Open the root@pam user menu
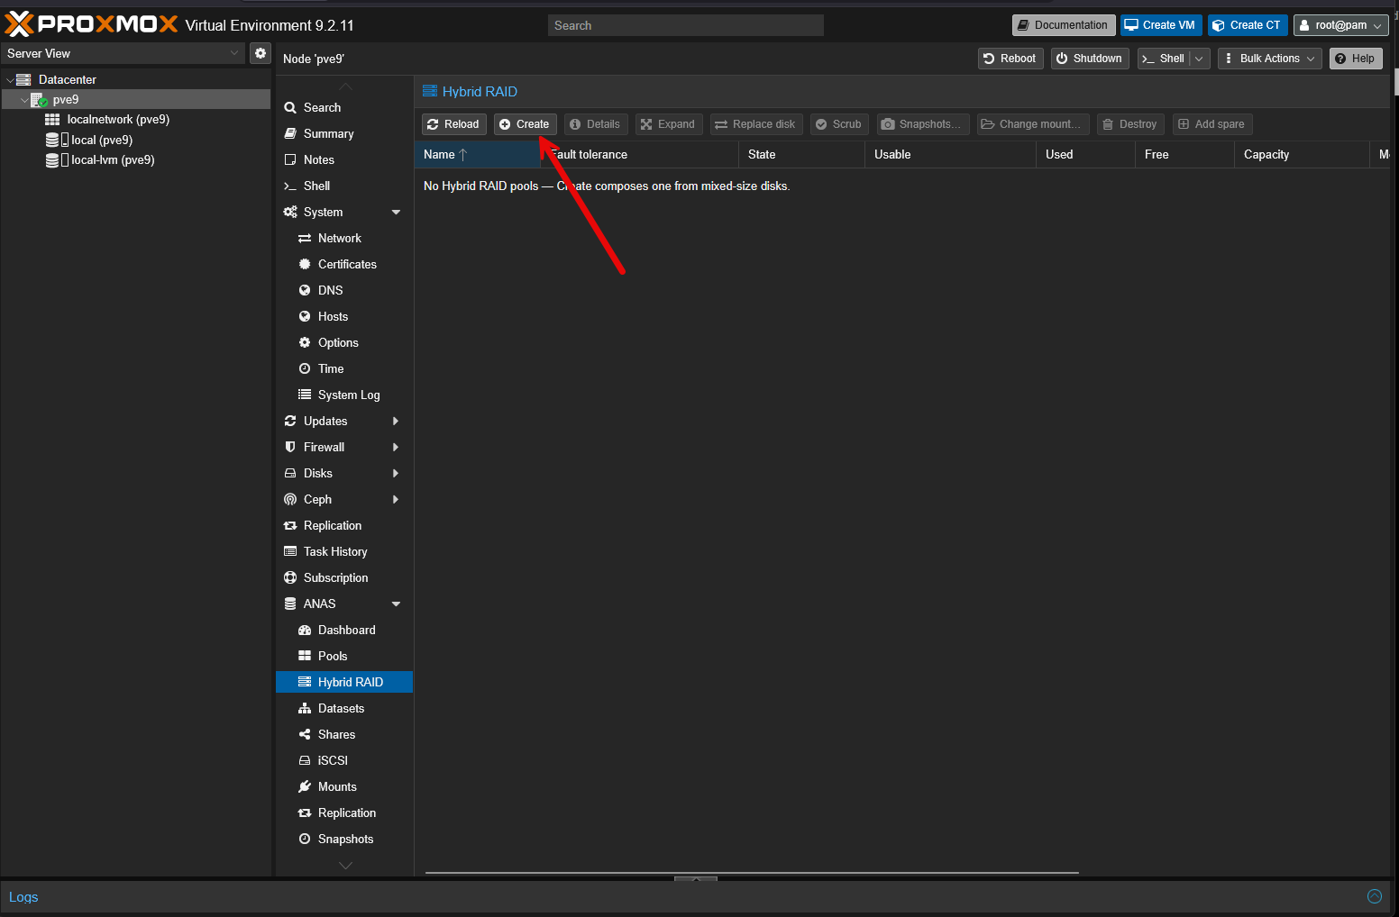 click(x=1340, y=25)
